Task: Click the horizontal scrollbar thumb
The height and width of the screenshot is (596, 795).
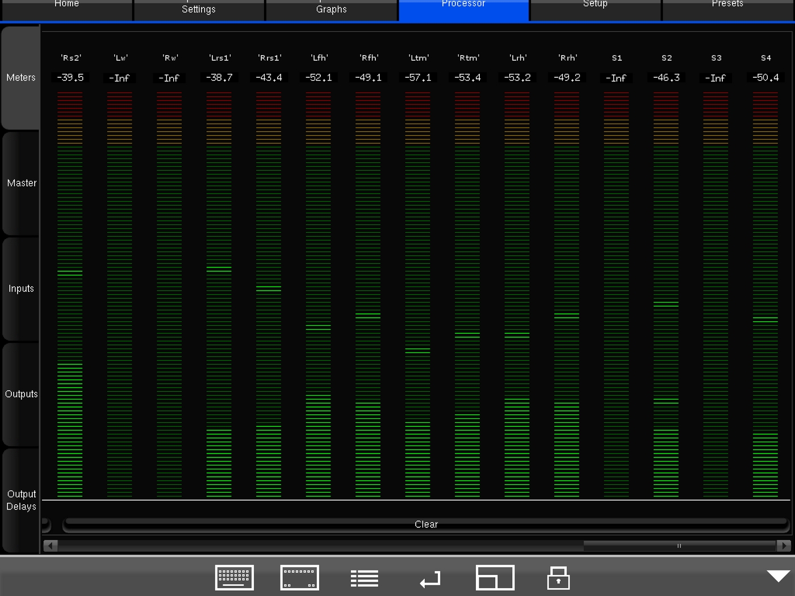Action: click(679, 545)
